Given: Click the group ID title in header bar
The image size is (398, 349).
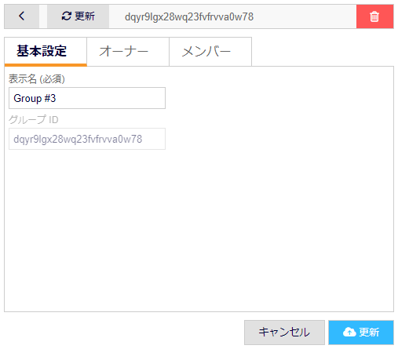Looking at the screenshot, I should pyautogui.click(x=189, y=16).
